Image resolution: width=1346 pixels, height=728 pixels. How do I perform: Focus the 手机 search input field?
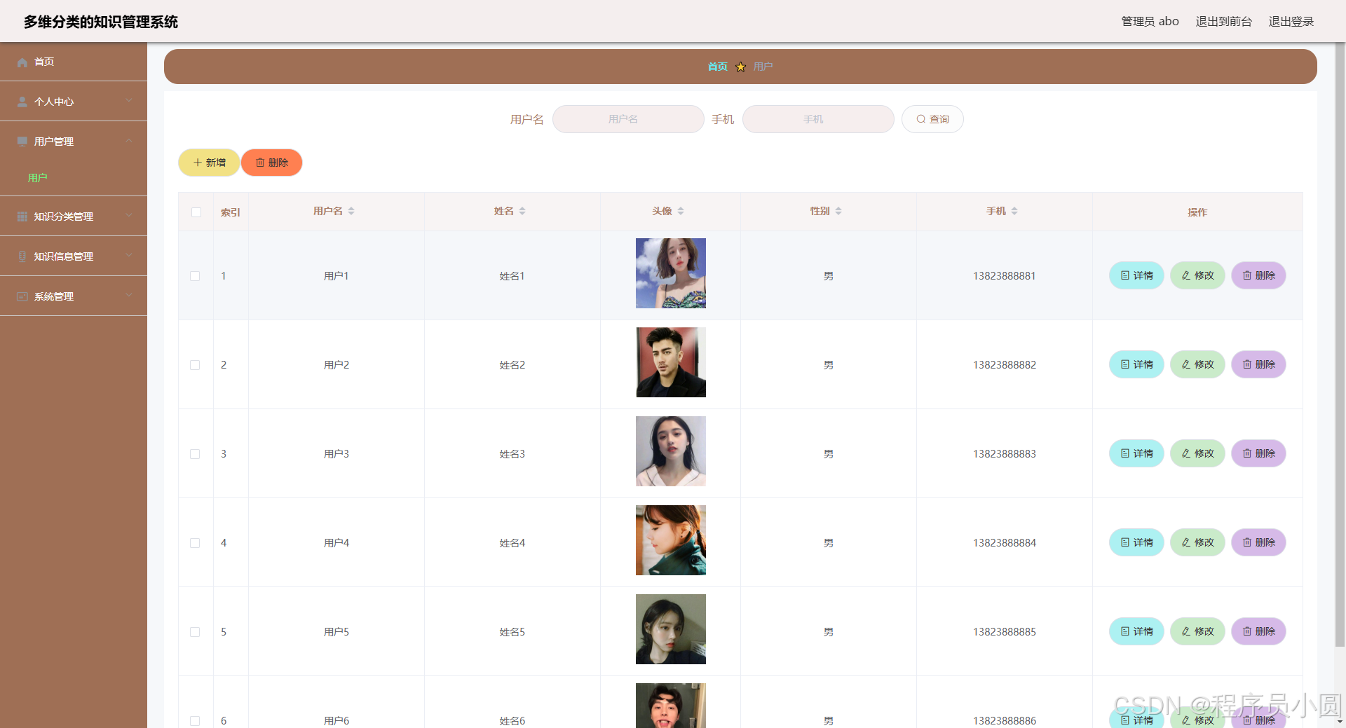pyautogui.click(x=818, y=119)
